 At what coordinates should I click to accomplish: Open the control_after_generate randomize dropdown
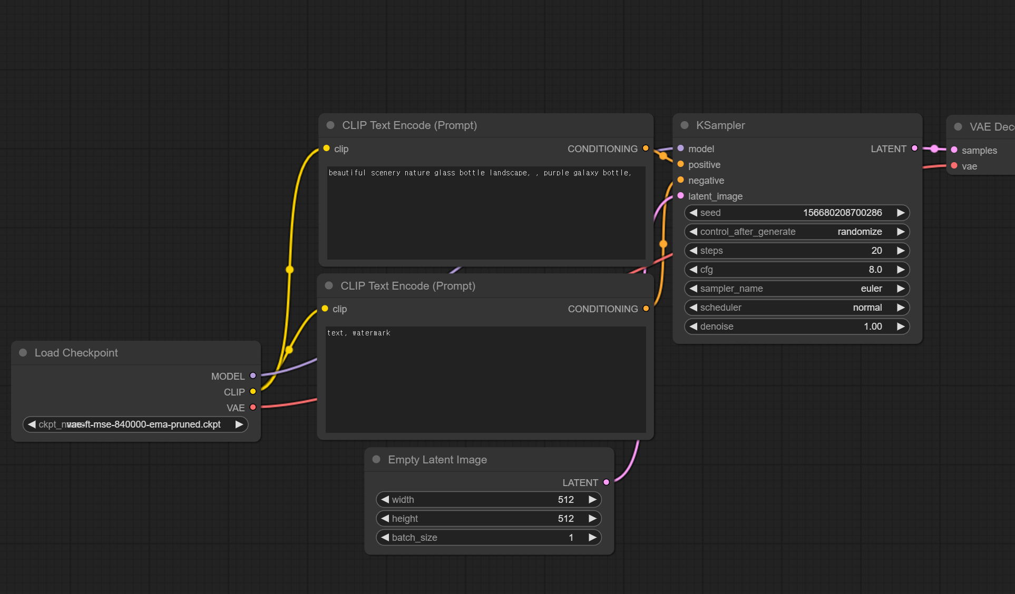tap(796, 232)
